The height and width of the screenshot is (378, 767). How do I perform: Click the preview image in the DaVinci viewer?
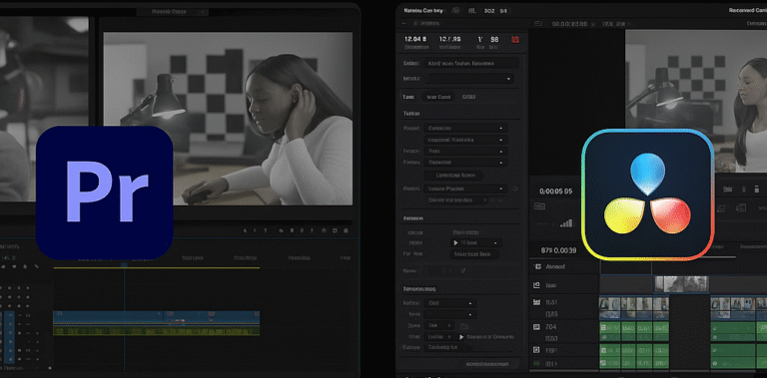pos(696,100)
